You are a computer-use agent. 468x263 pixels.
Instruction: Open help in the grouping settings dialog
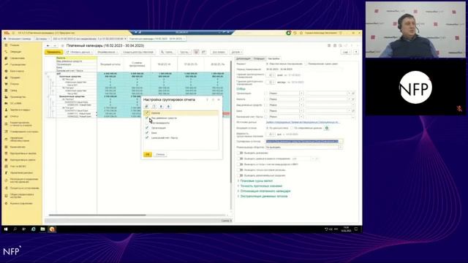pos(207,99)
